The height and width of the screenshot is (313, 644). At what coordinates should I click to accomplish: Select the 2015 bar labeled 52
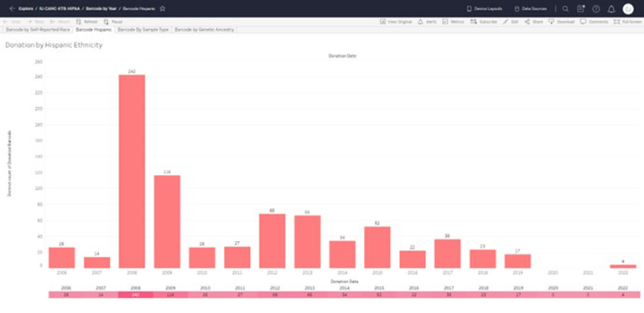click(x=377, y=248)
